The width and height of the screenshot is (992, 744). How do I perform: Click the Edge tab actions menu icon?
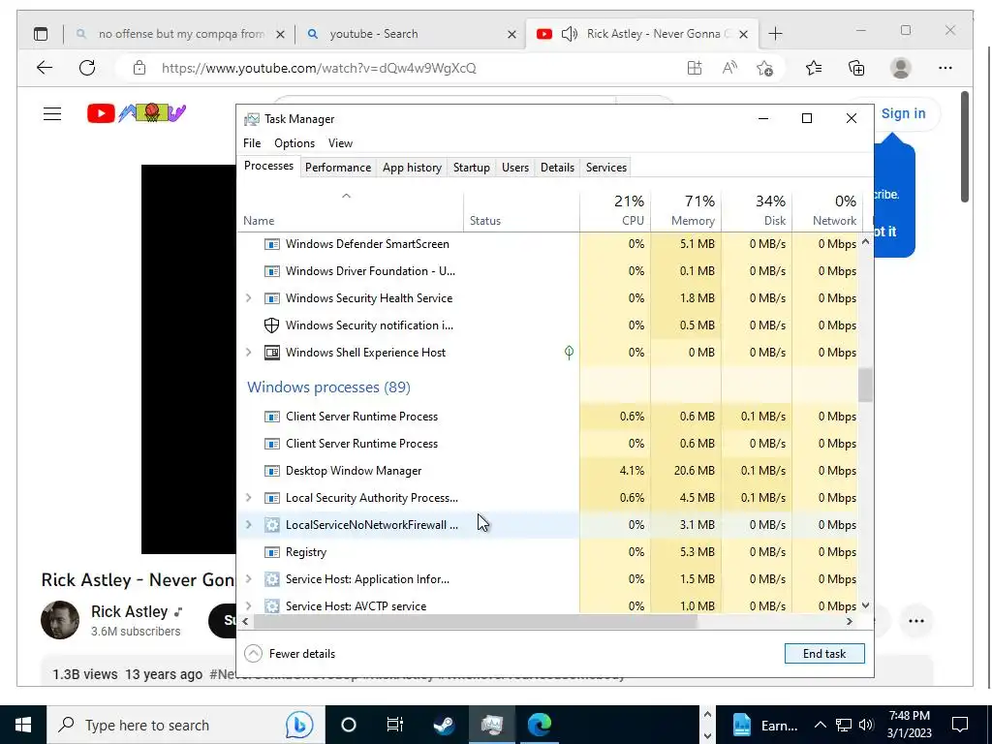click(x=41, y=34)
